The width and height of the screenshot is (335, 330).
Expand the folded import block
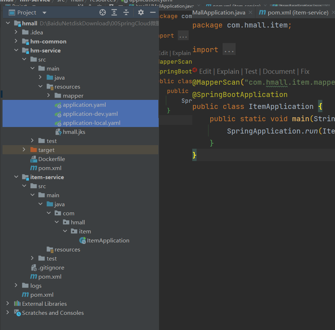point(229,50)
